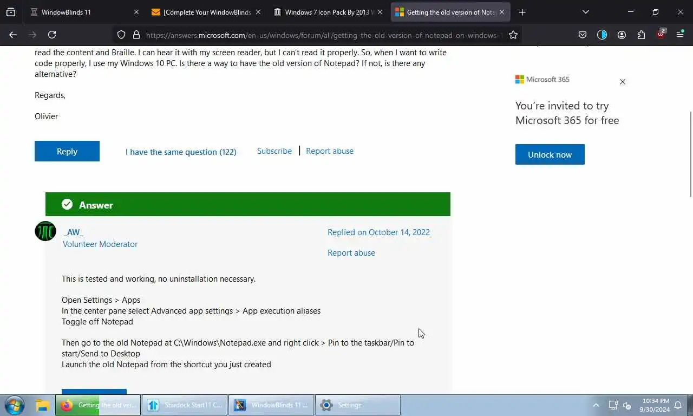
Task: Go back to the previous page
Action: (x=13, y=35)
